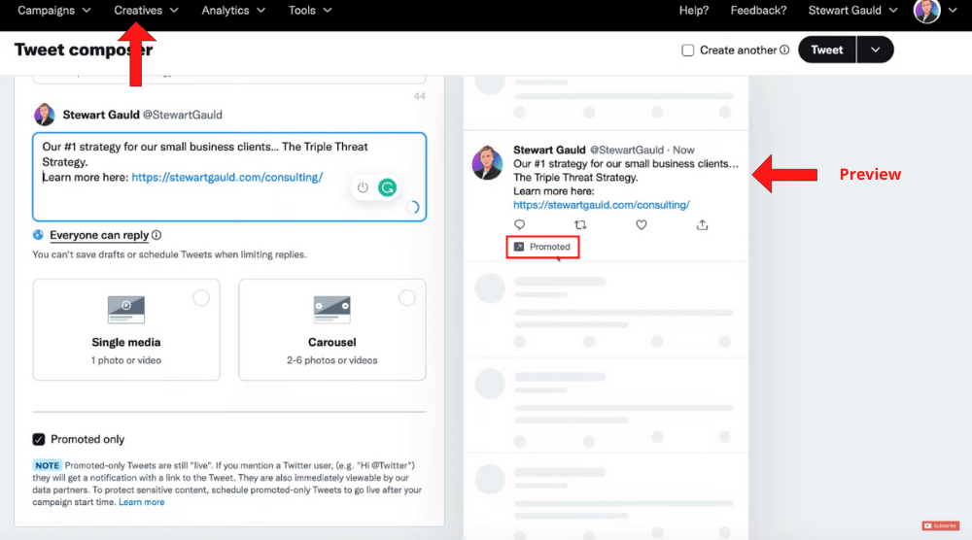
Task: Open the Tools menu
Action: (x=310, y=11)
